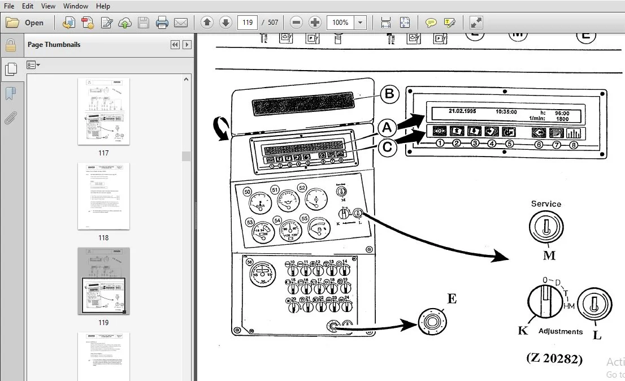This screenshot has height=381, width=625.
Task: Collapse the Page Thumbnails panel
Action: 175,45
